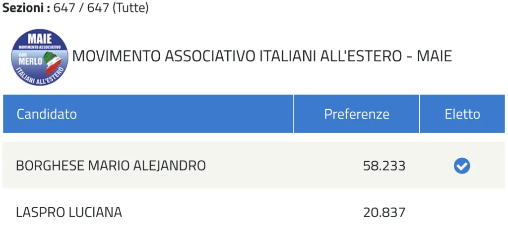
Task: Click small MOVIMENTO ASSOCIATIVO subtitle inside logo
Action: 39,46
